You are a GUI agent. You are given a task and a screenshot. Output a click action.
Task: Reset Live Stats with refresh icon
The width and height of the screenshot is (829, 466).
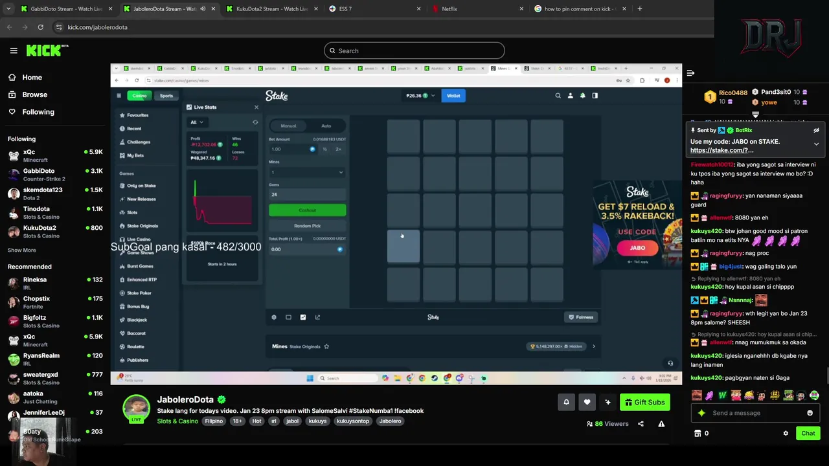(x=255, y=122)
